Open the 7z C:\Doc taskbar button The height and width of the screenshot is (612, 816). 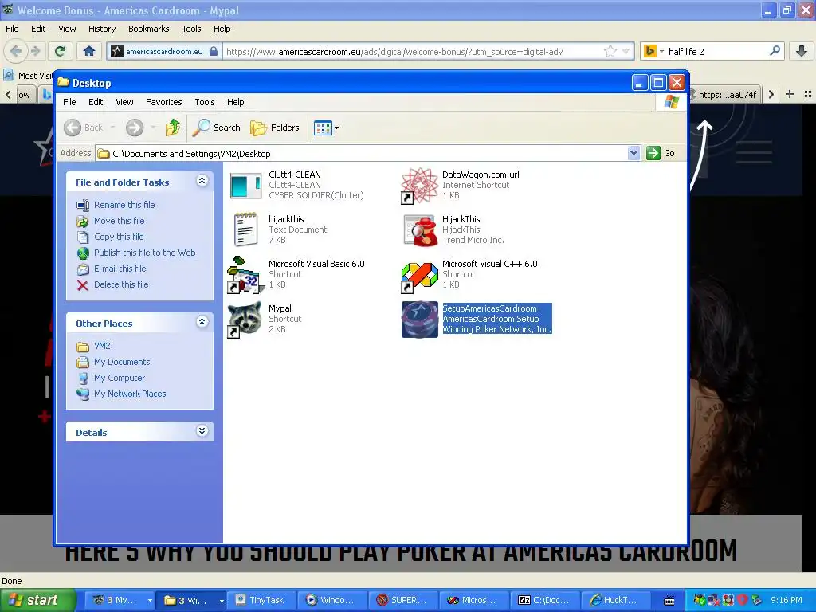(544, 600)
